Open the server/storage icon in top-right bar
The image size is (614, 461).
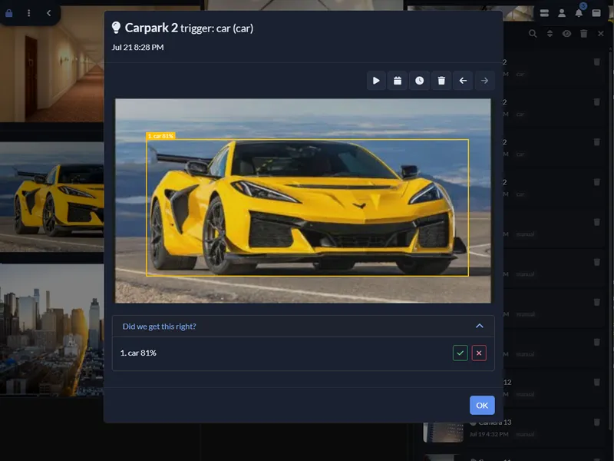544,13
